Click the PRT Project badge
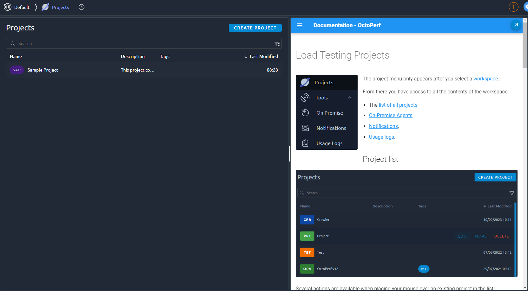Screen dimensions: 528x291 (307, 236)
